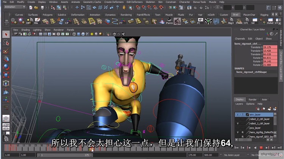Image resolution: width=284 pixels, height=159 pixels.
Task: Switch to the Render layer tab
Action: [x=252, y=100]
